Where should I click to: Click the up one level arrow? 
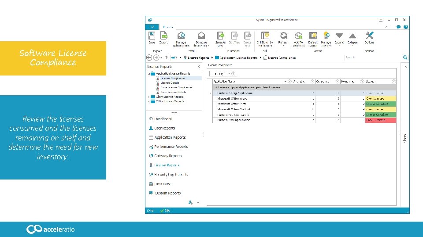[166, 57]
